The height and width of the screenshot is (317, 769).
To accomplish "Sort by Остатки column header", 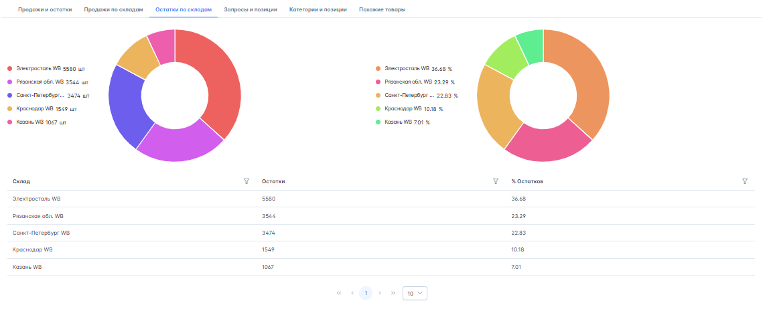I will coord(273,181).
